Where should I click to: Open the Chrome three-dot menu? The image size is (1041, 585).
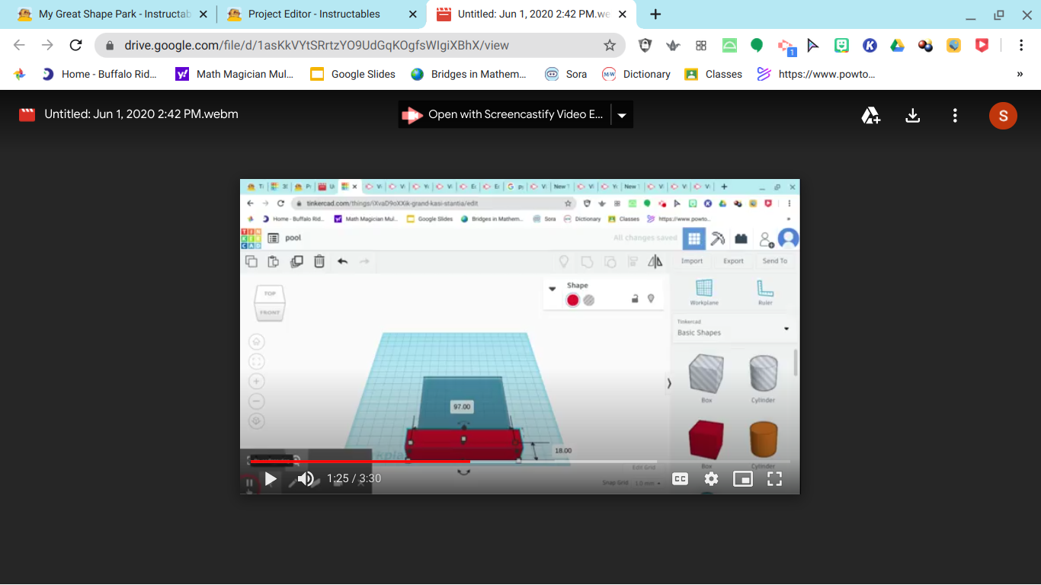[1021, 45]
